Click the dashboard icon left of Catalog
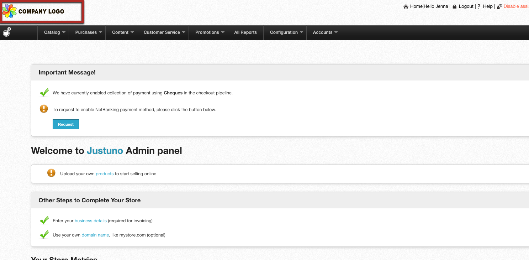The height and width of the screenshot is (260, 529). coord(7,32)
